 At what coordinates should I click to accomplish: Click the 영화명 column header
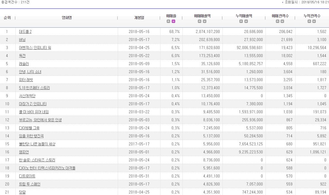point(66,18)
